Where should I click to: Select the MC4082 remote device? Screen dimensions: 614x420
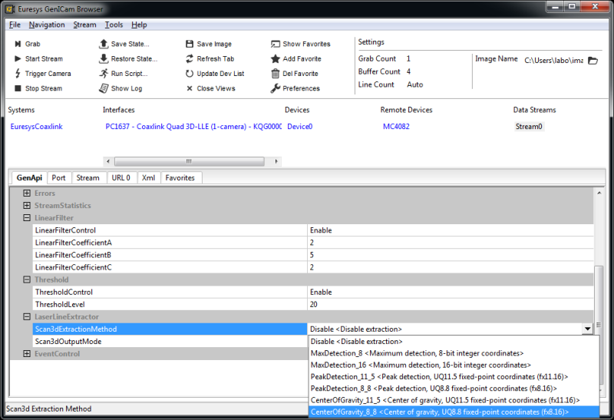[x=397, y=127]
